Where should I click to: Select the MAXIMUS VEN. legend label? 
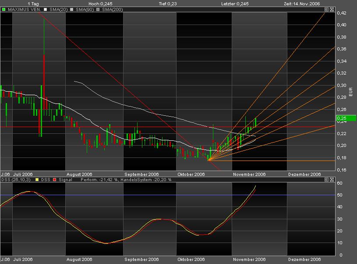pyautogui.click(x=25, y=10)
